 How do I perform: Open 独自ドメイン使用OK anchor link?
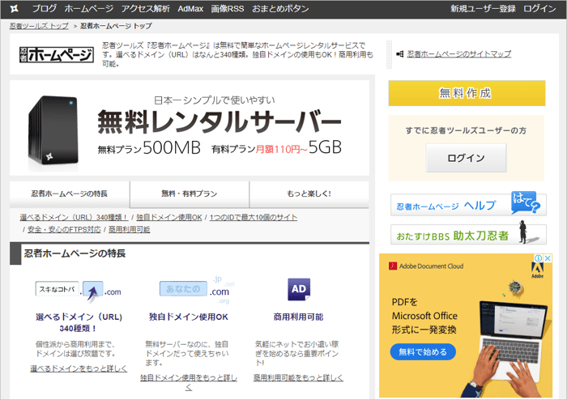[x=169, y=217]
